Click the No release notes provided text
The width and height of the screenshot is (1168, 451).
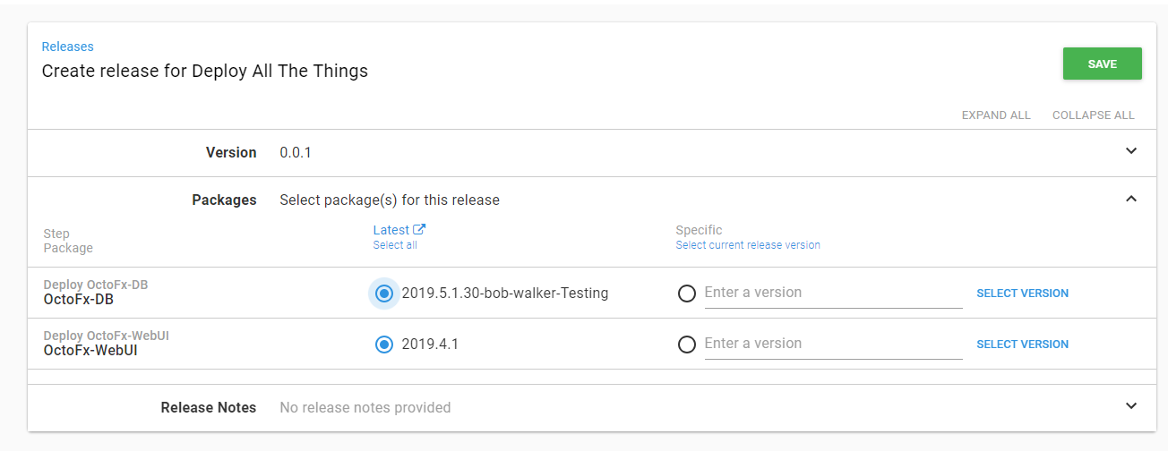pos(365,408)
